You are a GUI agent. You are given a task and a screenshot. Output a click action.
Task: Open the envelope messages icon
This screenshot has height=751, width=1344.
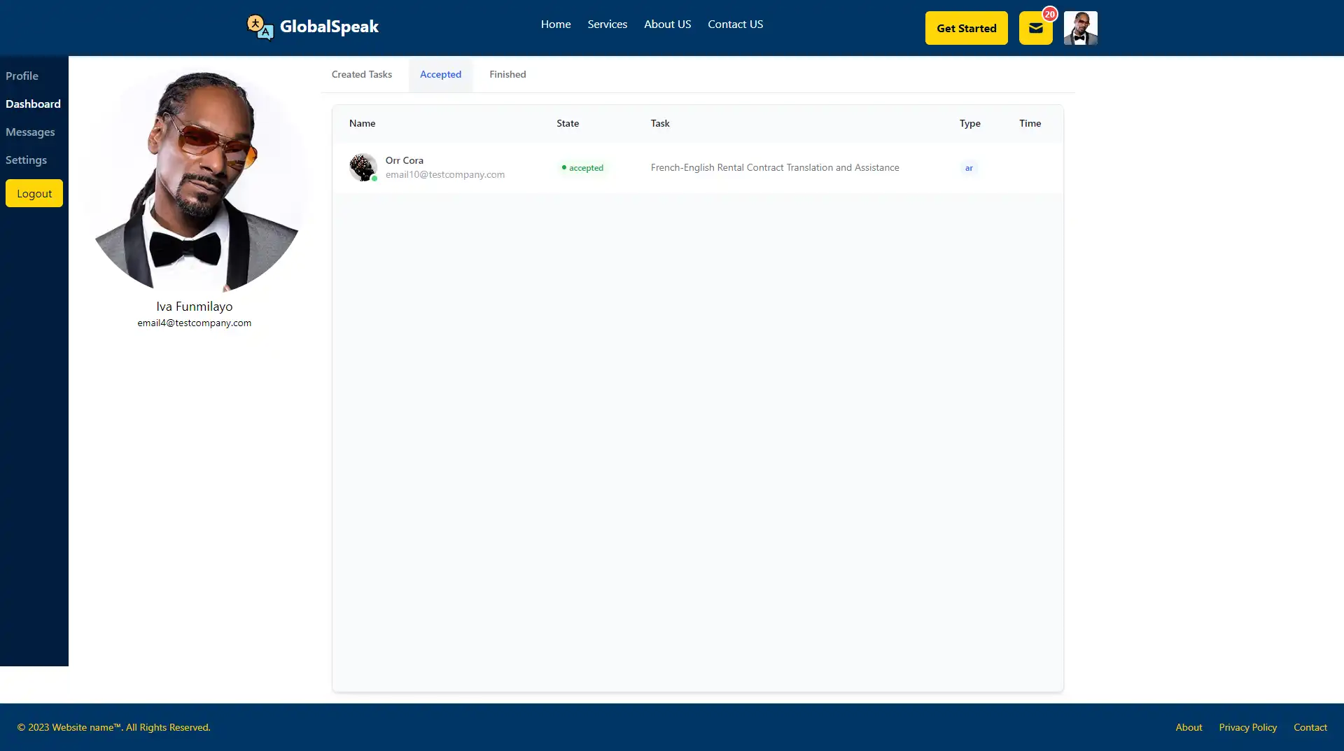(x=1035, y=28)
